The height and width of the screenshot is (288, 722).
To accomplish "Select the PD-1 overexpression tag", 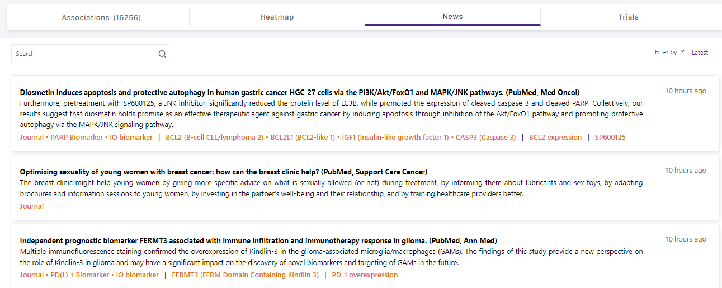I will (x=365, y=275).
